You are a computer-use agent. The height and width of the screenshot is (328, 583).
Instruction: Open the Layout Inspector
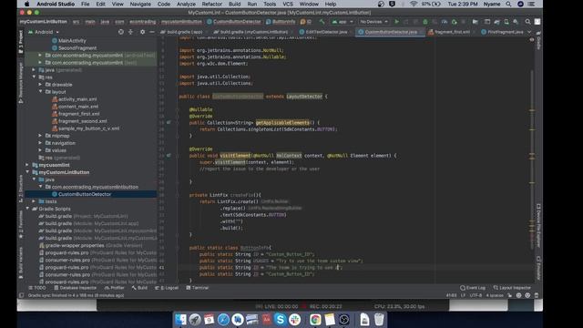click(x=512, y=288)
